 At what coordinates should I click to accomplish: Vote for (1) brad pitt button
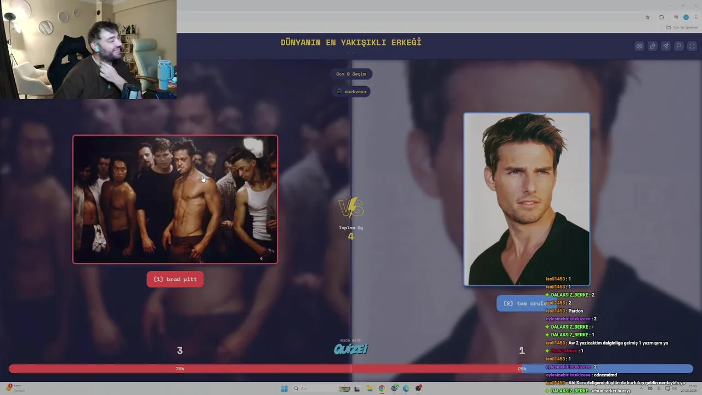click(175, 279)
